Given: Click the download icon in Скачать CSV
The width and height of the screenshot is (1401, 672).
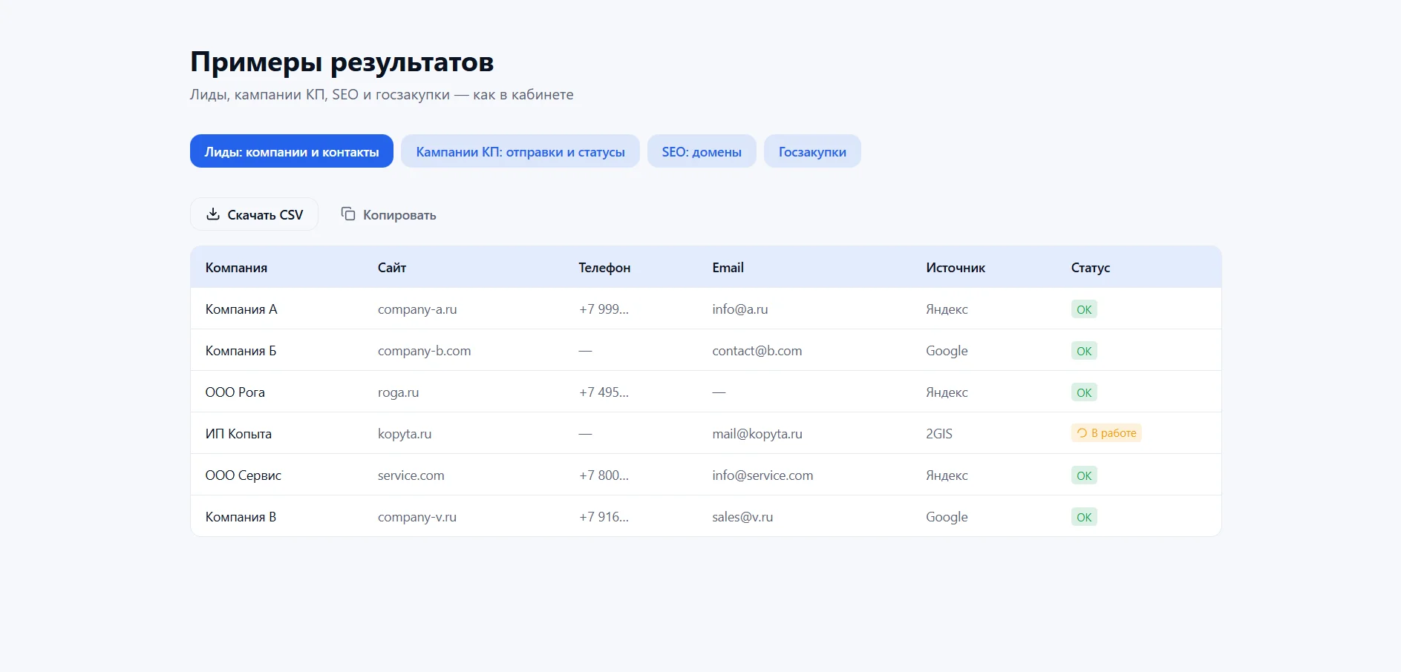Looking at the screenshot, I should tap(213, 214).
